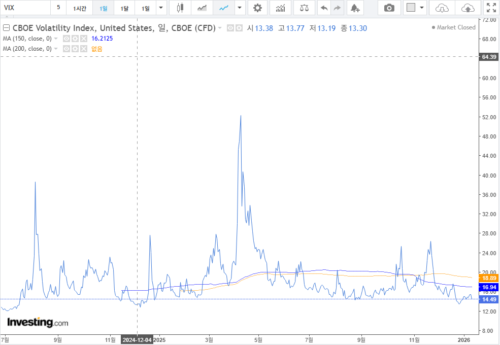The image size is (500, 345).
Task: Click the high value 13.77
Action: pos(295,28)
